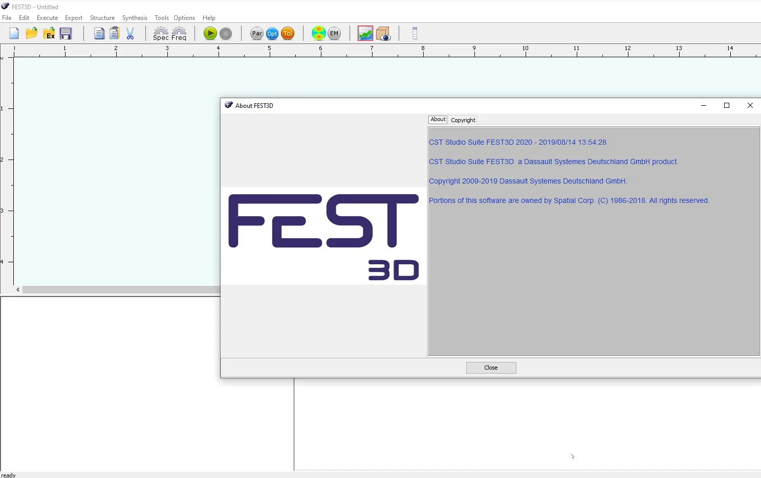Click the EM analysis round icon
The image size is (761, 478).
pyautogui.click(x=334, y=34)
